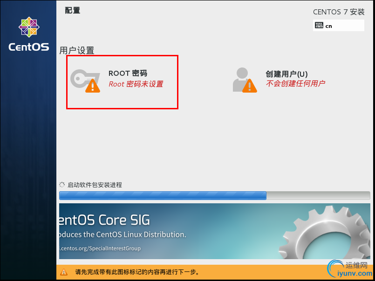Click the installation progress bar

(215, 195)
